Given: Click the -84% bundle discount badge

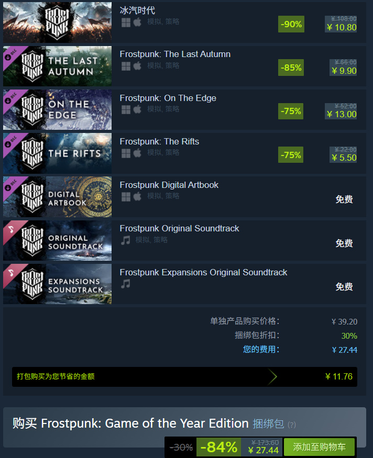Looking at the screenshot, I should tap(218, 447).
